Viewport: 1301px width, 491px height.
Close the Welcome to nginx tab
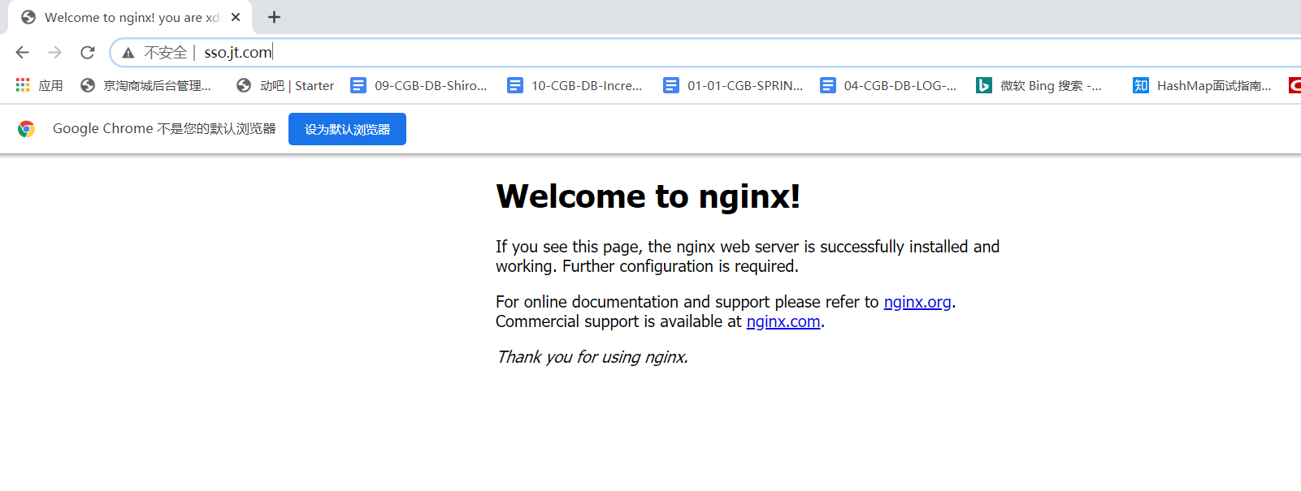[236, 17]
